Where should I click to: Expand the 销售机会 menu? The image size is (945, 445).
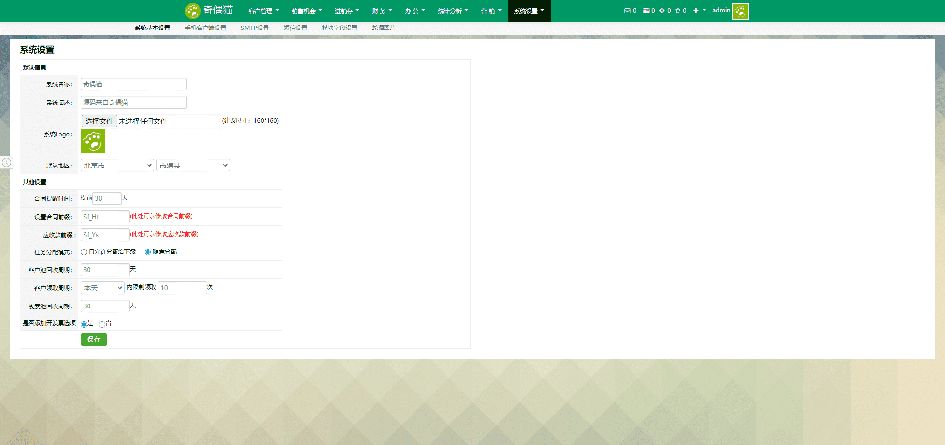coord(307,11)
